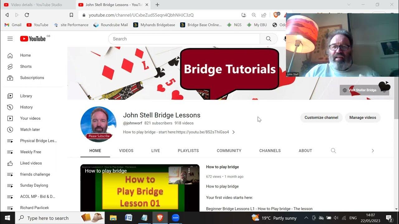
Task: Click the Manage videos button
Action: click(363, 118)
